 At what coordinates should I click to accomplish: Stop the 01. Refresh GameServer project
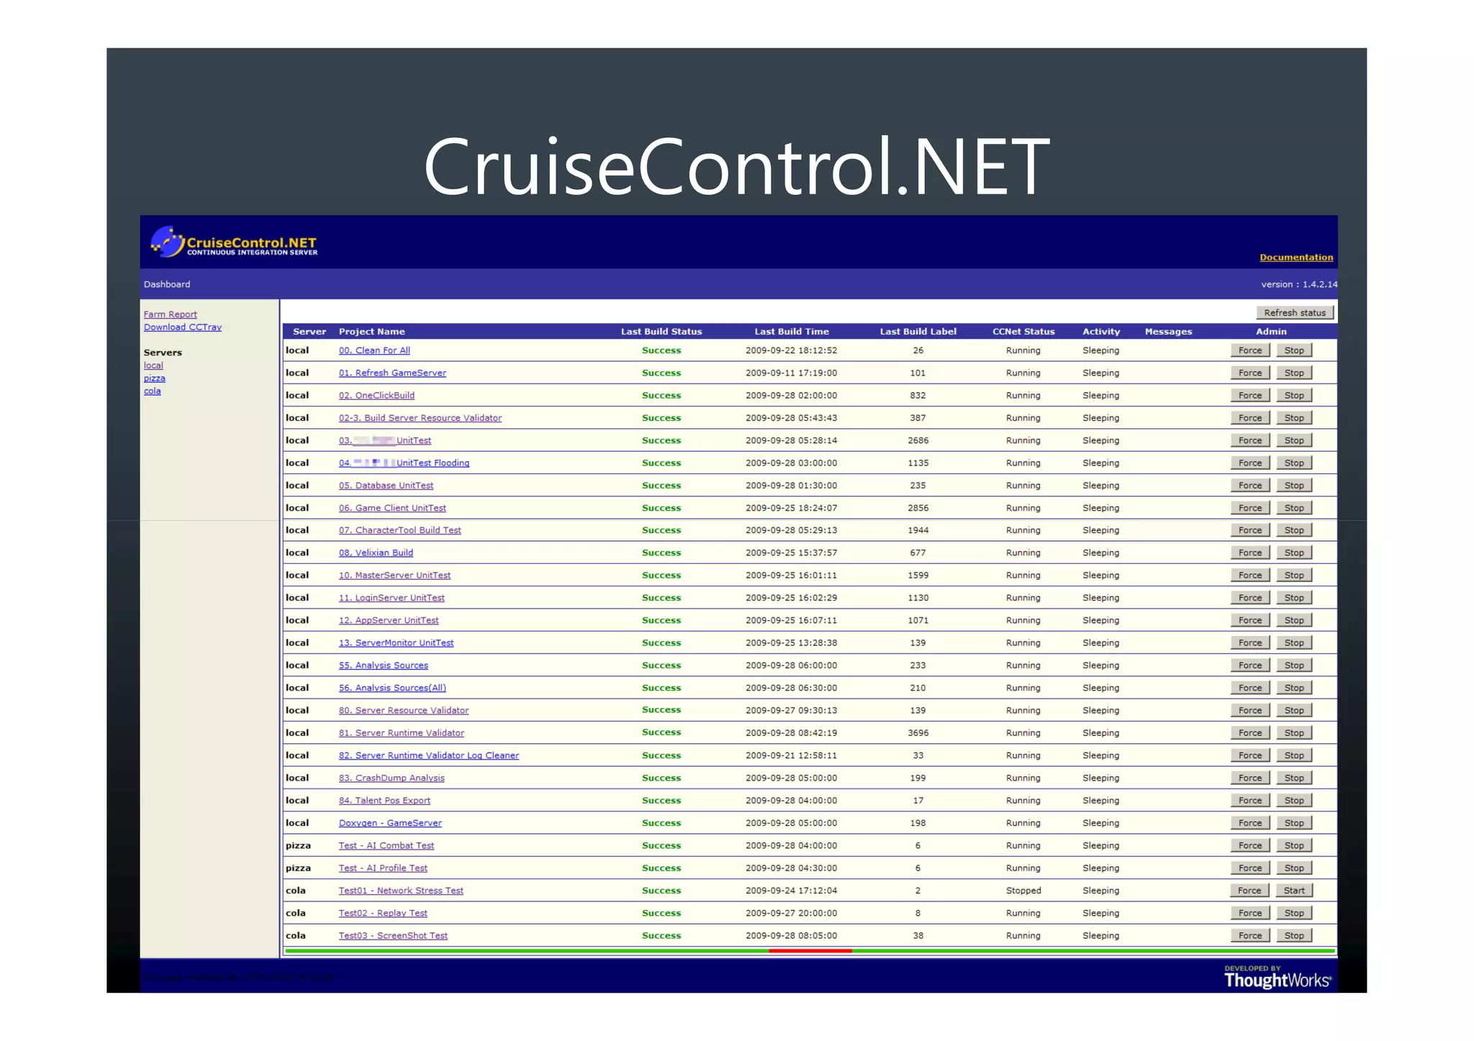1294,373
